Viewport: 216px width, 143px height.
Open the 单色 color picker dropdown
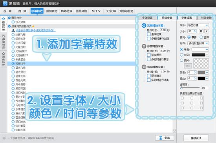[x=200, y=49]
